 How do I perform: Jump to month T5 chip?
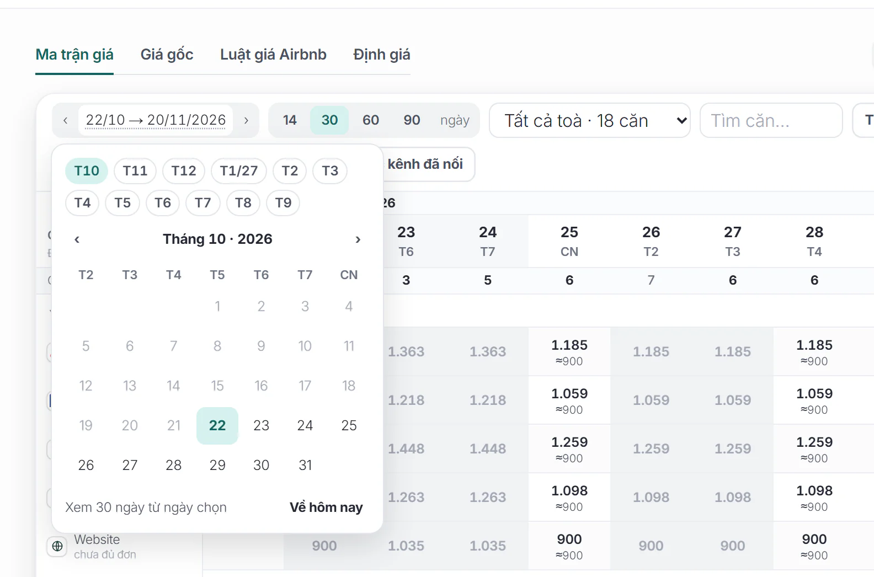click(x=122, y=203)
